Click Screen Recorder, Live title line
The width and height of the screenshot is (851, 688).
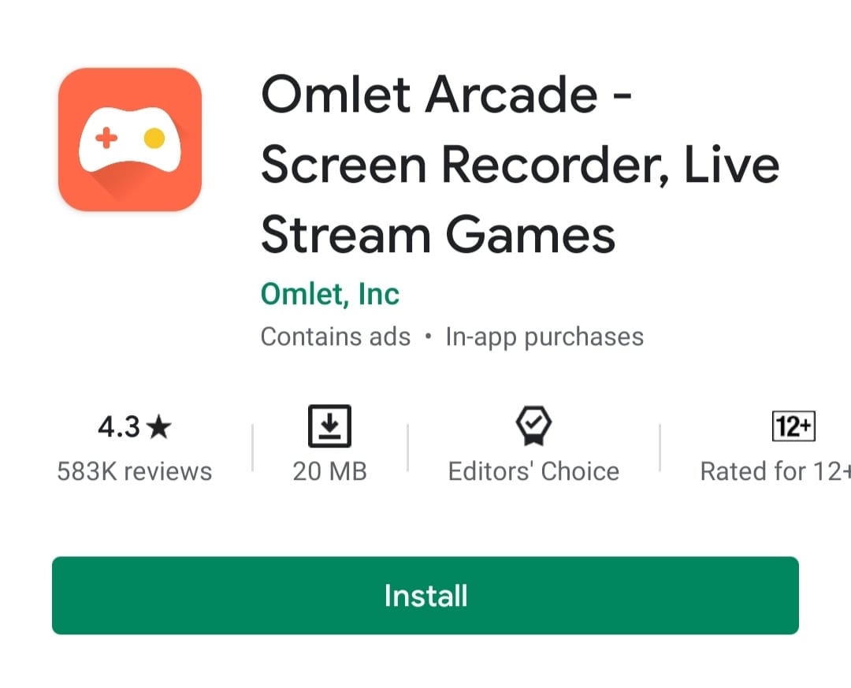[x=520, y=165]
